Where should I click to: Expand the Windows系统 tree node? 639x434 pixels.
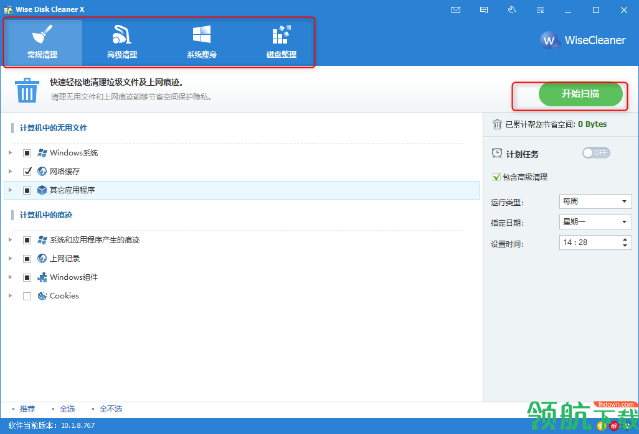(x=10, y=152)
